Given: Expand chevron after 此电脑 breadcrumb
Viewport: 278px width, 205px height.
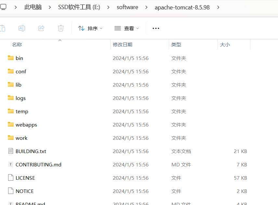Looking at the screenshot, I should tap(50, 7).
